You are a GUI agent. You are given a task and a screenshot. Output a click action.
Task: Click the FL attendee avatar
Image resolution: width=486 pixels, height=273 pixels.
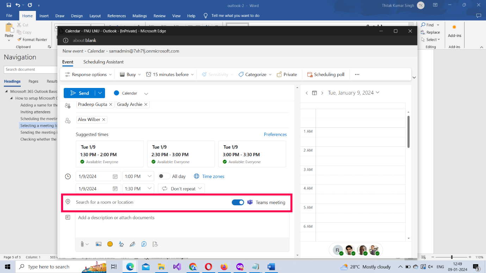[x=338, y=250]
